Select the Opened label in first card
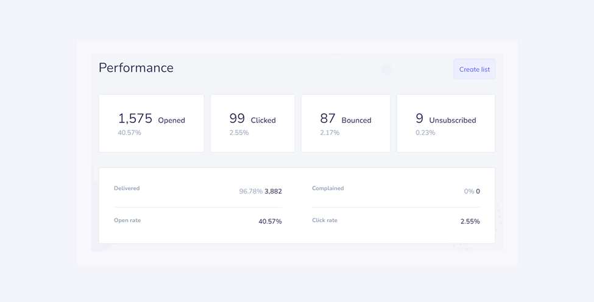The height and width of the screenshot is (302, 594). (171, 121)
